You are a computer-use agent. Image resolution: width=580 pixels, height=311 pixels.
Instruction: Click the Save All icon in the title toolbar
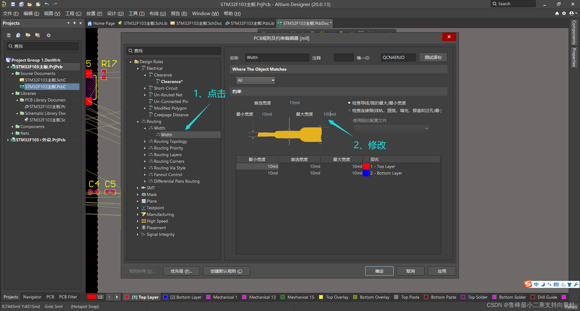pos(21,4)
